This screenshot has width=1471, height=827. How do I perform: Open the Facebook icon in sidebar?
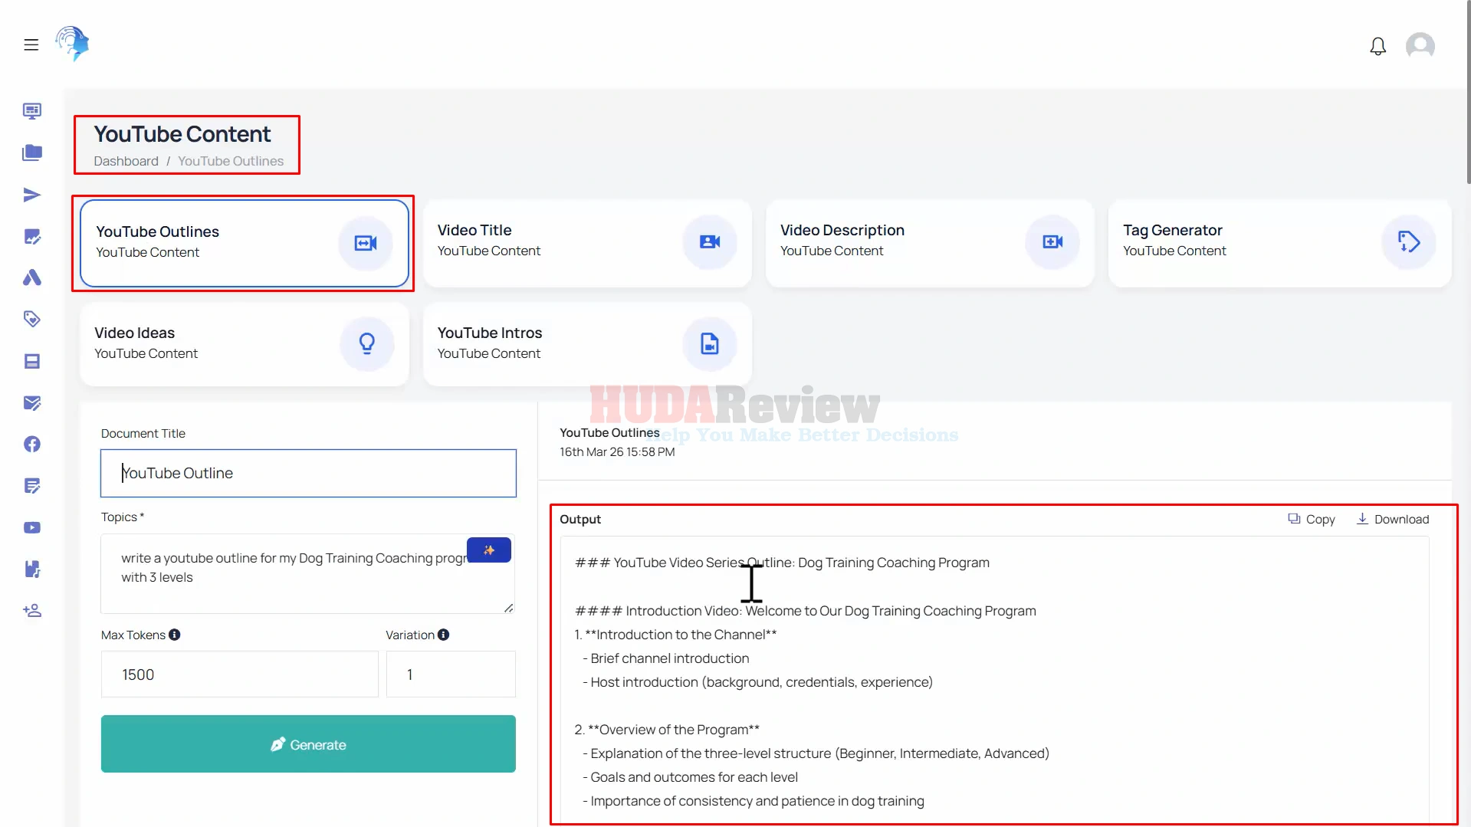[x=31, y=444]
